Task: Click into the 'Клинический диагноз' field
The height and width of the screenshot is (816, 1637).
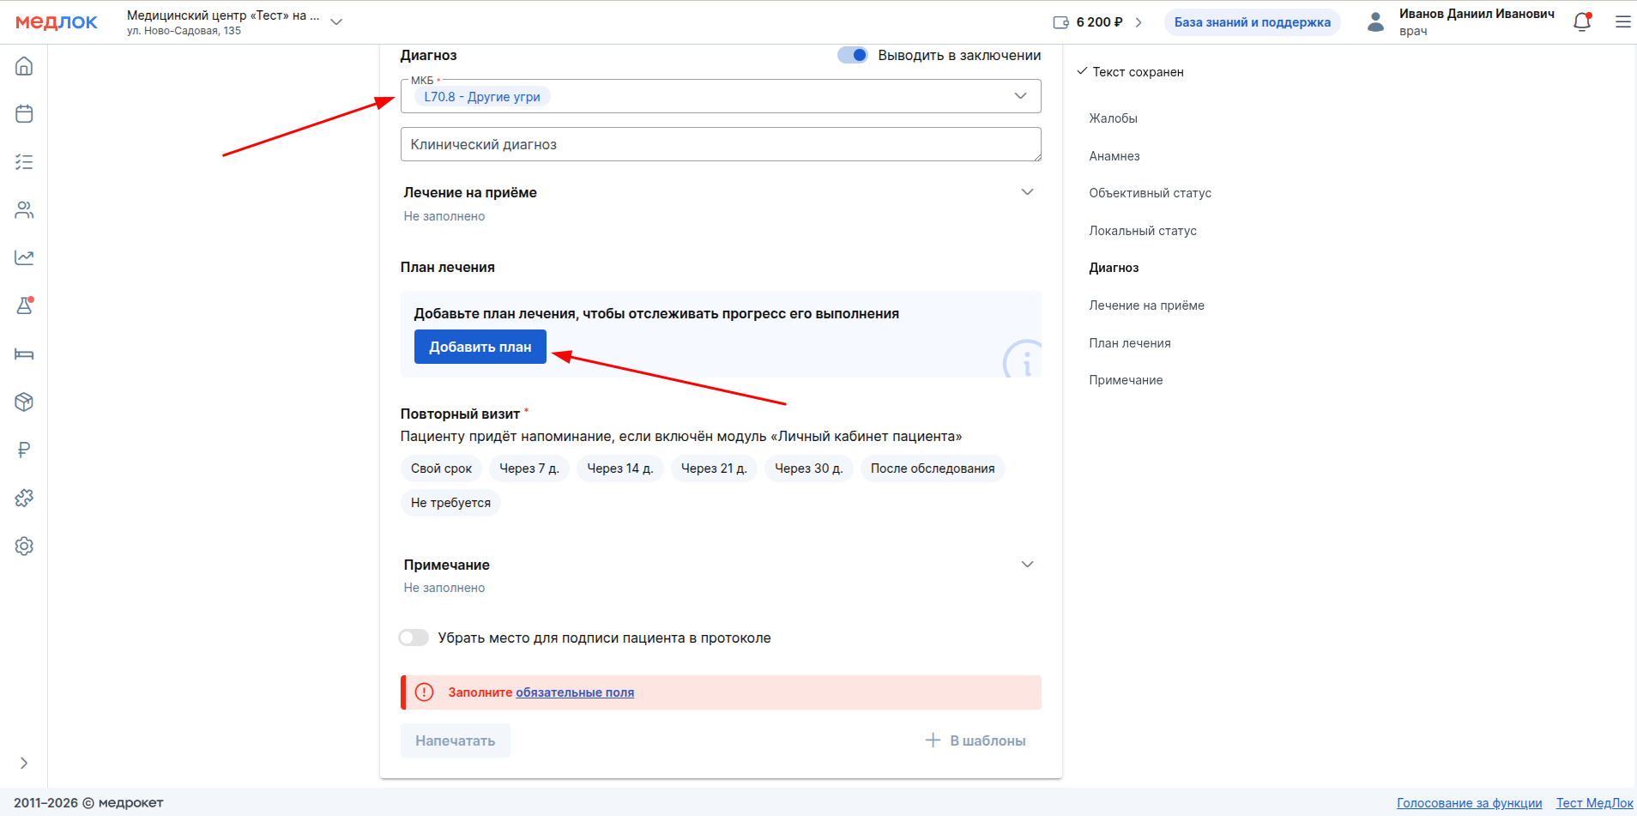Action: click(720, 144)
